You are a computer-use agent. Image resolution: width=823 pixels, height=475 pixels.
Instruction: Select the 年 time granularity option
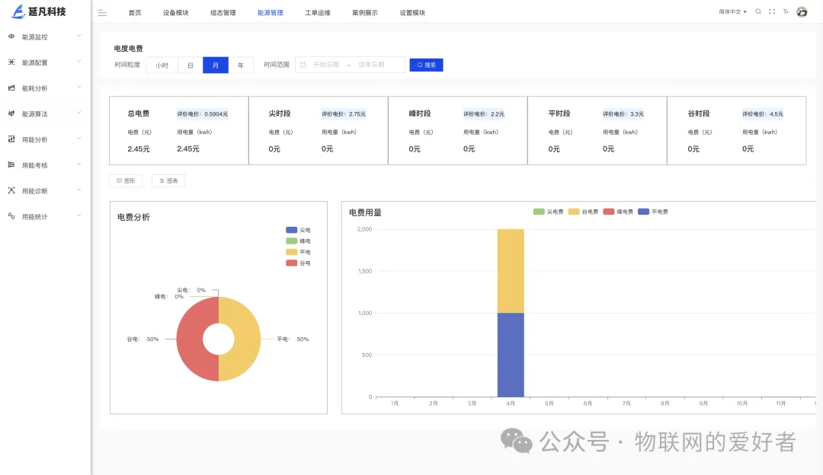(241, 65)
